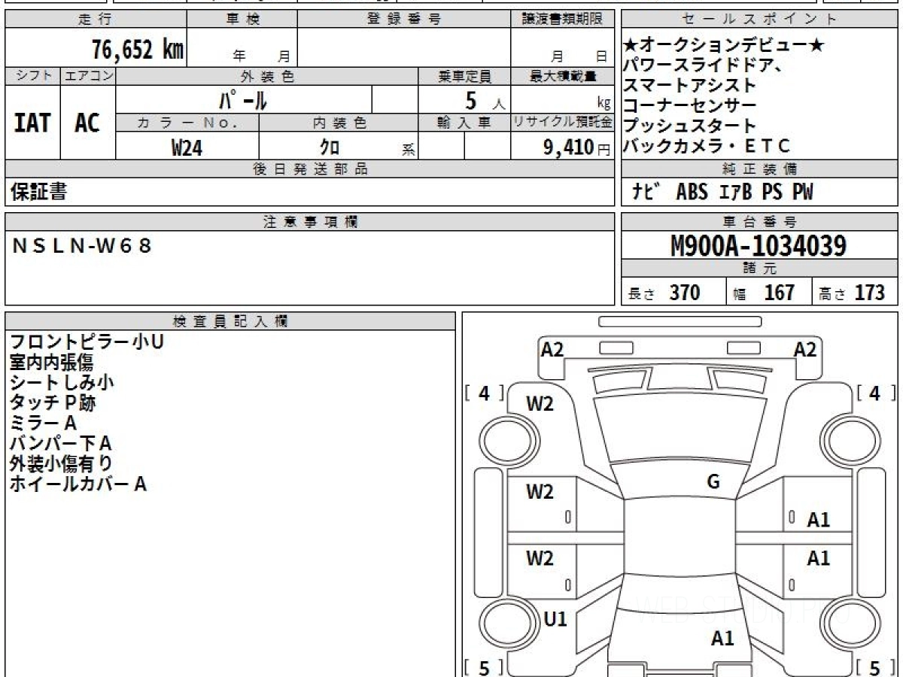
Task: Click the left tire rating [4]
Action: click(x=485, y=393)
